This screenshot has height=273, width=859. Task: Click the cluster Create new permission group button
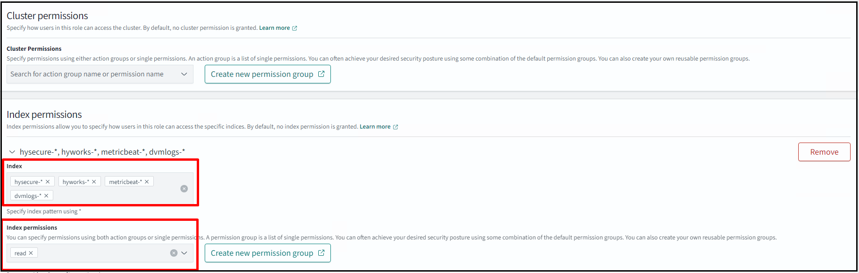click(x=267, y=74)
